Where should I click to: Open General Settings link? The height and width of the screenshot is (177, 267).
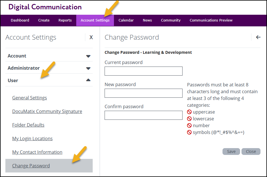point(29,98)
